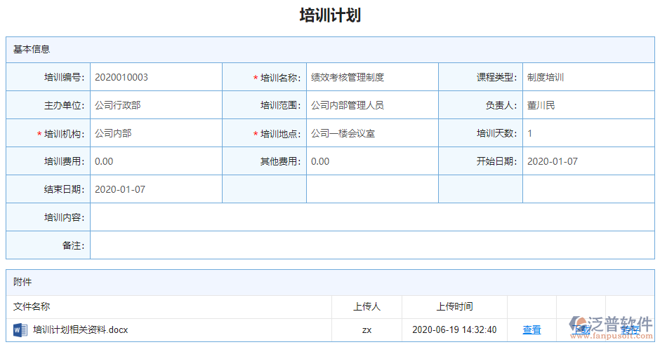This screenshot has width=660, height=347.
Task: Click the 上传时间 column header
Action: pos(454,306)
